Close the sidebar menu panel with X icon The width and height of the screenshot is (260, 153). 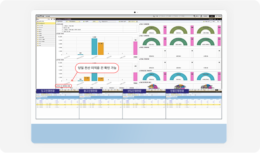coord(54,19)
